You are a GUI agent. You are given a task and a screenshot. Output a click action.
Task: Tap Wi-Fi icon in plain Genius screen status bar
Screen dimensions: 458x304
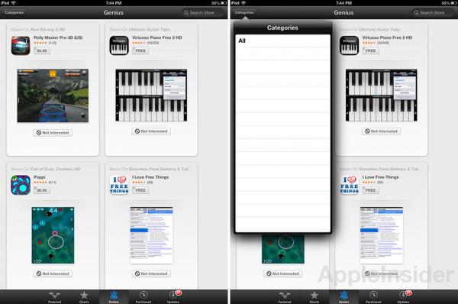(x=13, y=3)
